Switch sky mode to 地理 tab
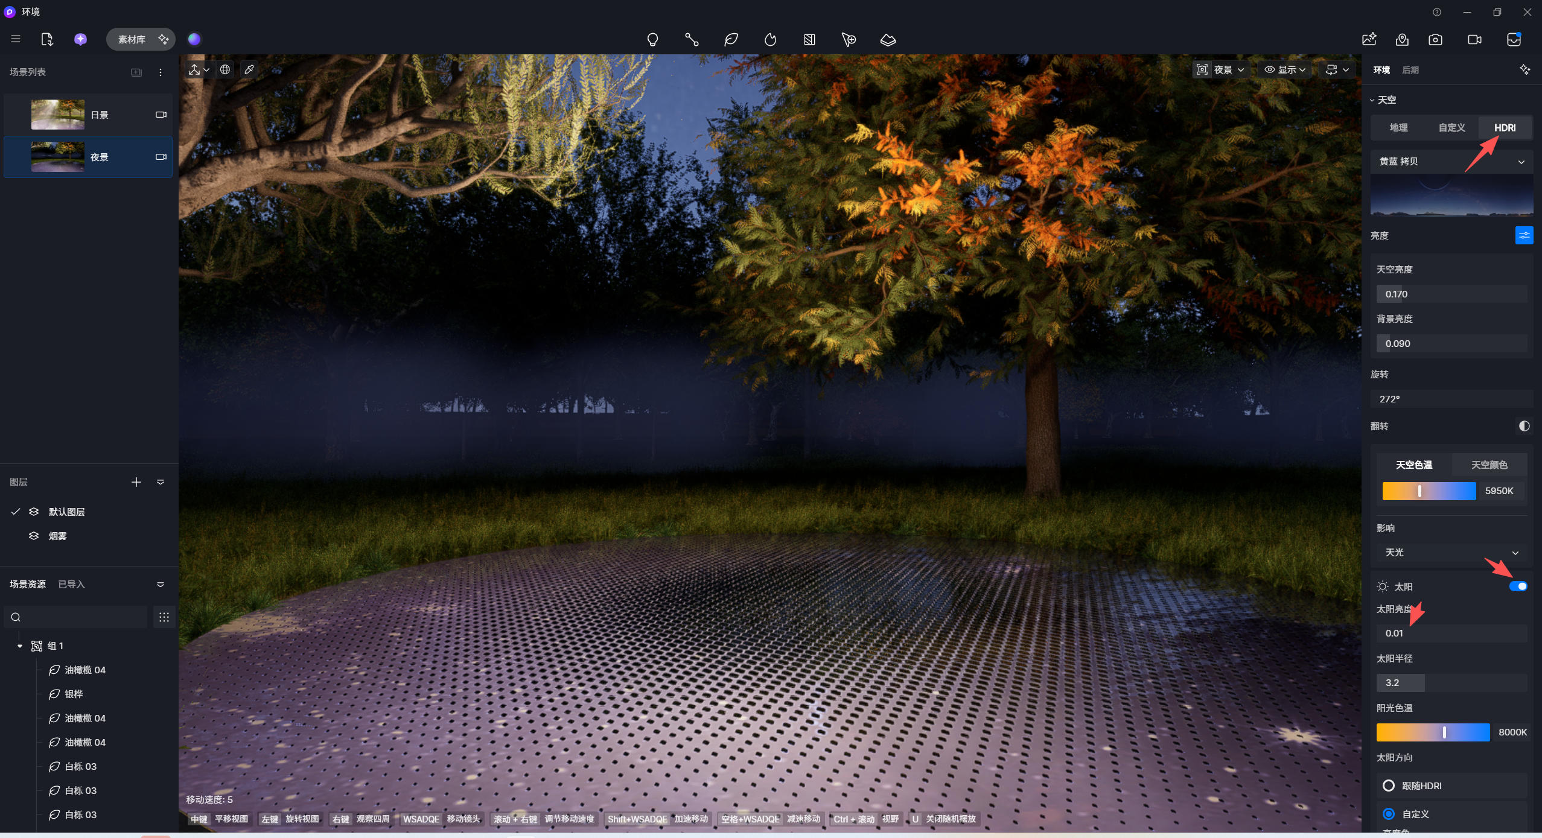The height and width of the screenshot is (838, 1542). (x=1398, y=128)
